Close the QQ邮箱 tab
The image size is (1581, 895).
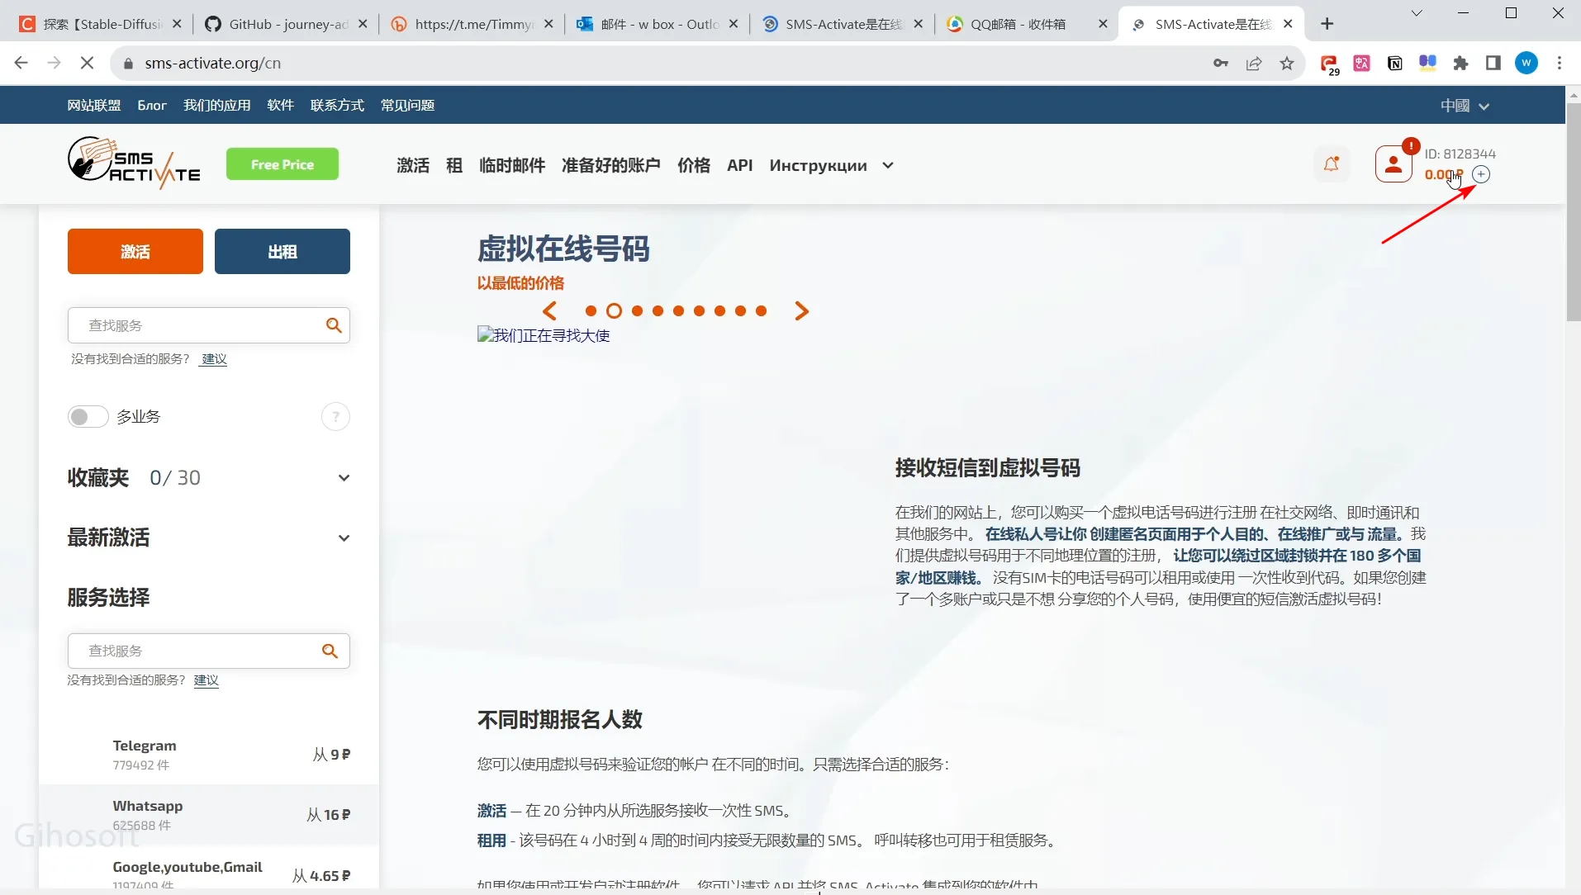(x=1103, y=24)
